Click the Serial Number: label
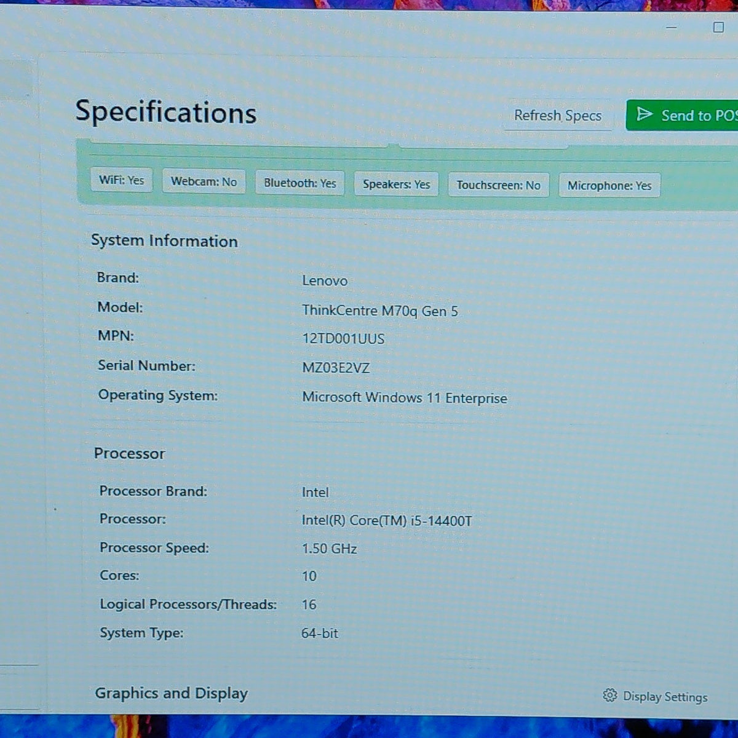This screenshot has height=738, width=738. click(x=146, y=365)
